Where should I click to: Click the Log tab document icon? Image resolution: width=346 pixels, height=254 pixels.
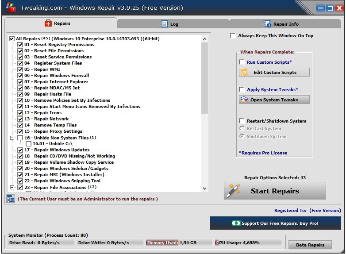[x=164, y=24]
